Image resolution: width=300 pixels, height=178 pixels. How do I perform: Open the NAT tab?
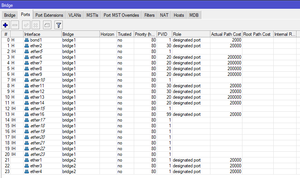point(164,15)
